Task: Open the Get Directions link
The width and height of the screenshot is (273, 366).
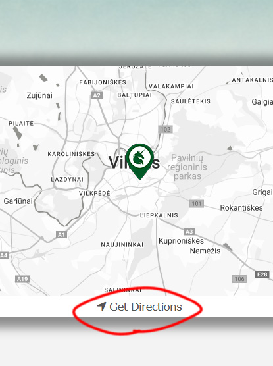Action: click(x=139, y=307)
